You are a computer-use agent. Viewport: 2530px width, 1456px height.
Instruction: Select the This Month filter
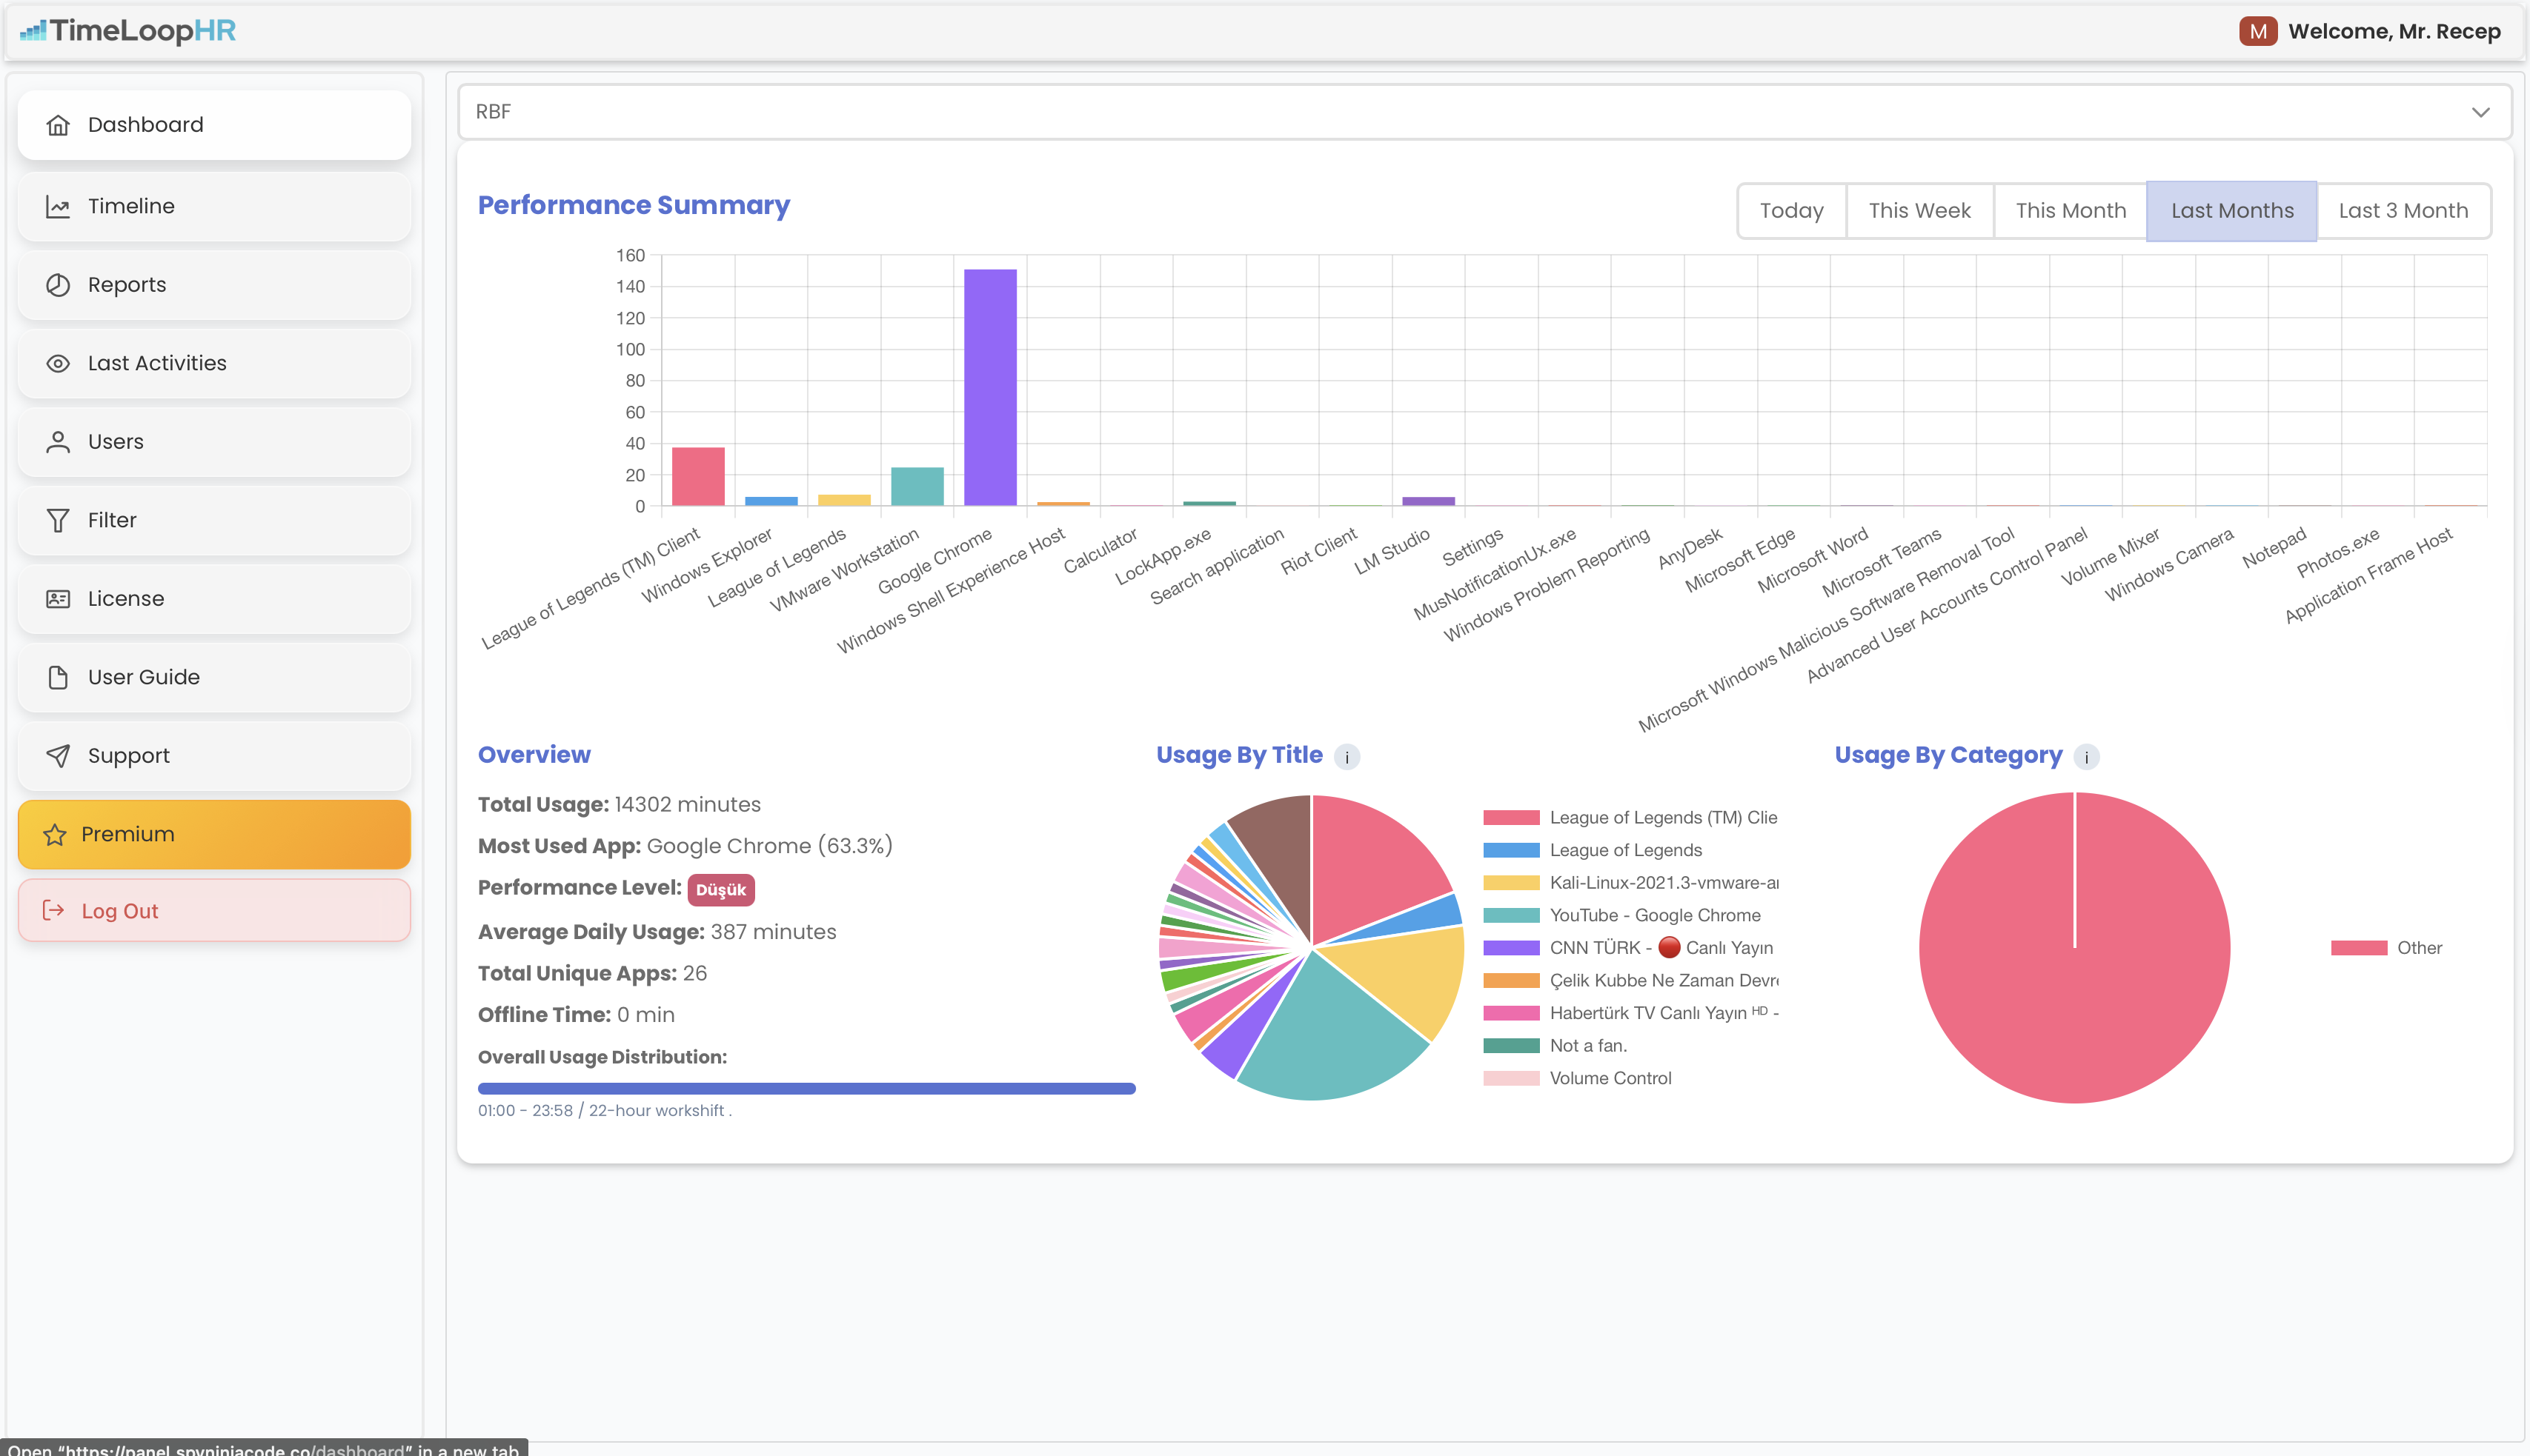click(2070, 210)
